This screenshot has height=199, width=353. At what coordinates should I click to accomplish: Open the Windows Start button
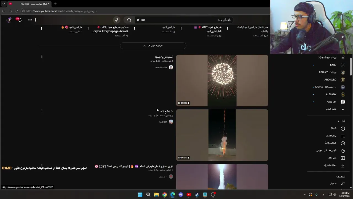click(x=140, y=195)
